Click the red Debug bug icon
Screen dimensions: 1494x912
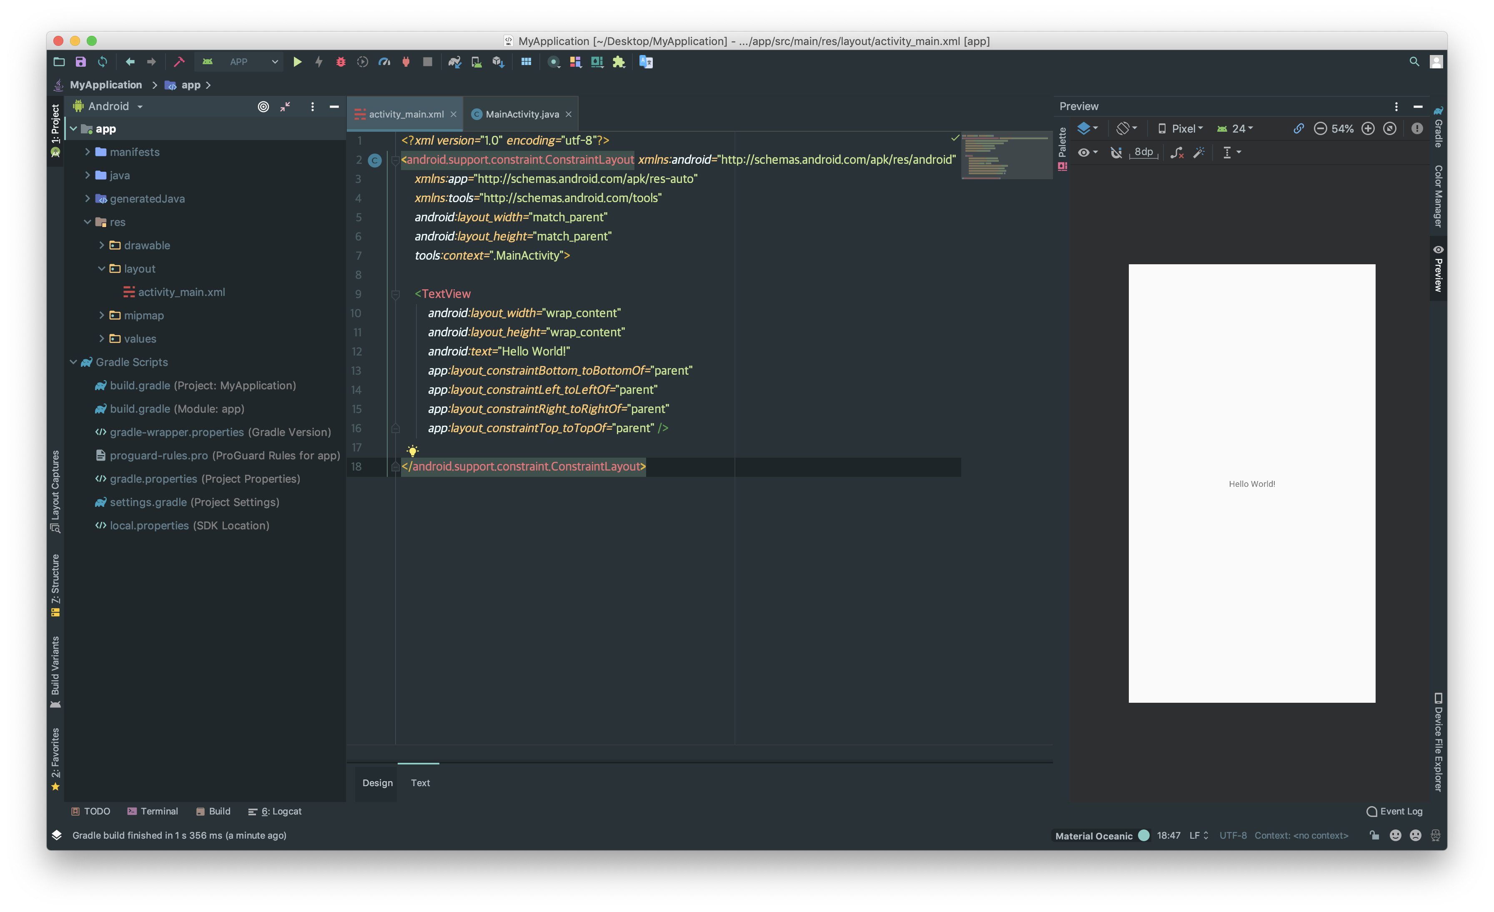[x=341, y=62]
